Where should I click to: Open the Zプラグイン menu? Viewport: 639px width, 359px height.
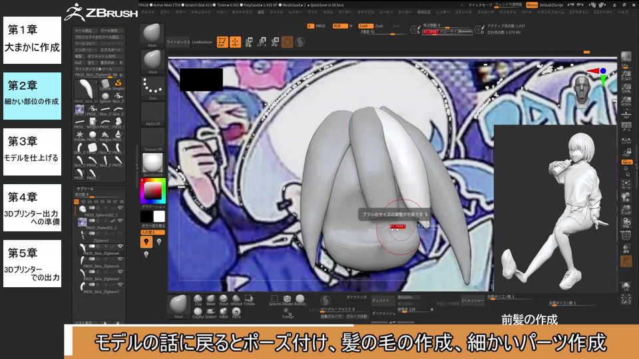(578, 12)
